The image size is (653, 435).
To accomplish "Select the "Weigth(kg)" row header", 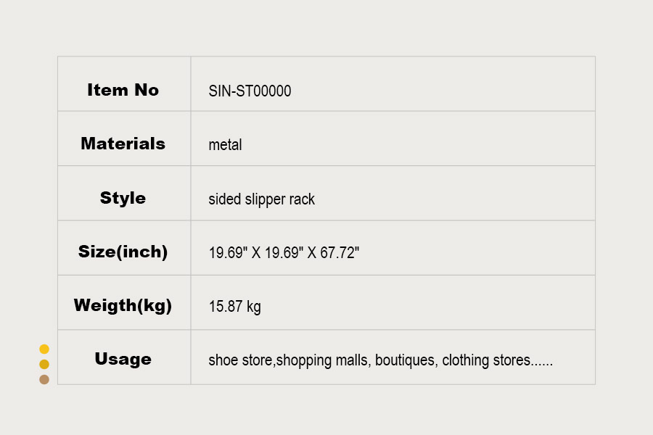I will coord(123,305).
